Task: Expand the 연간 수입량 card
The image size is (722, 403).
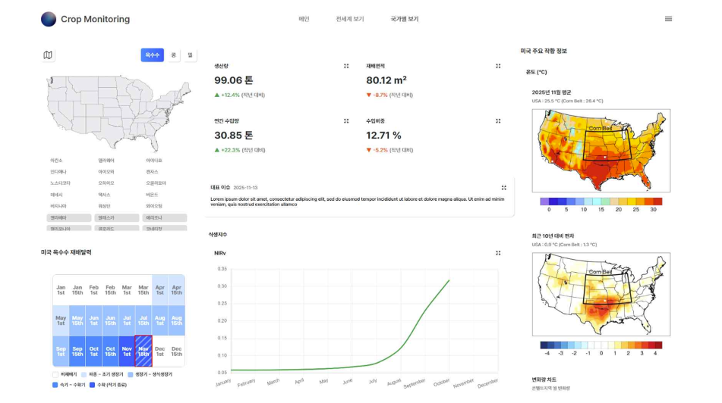Action: click(346, 121)
